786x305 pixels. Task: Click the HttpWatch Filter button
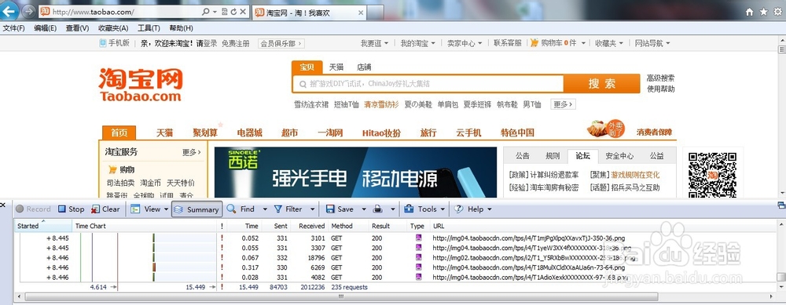tap(288, 209)
